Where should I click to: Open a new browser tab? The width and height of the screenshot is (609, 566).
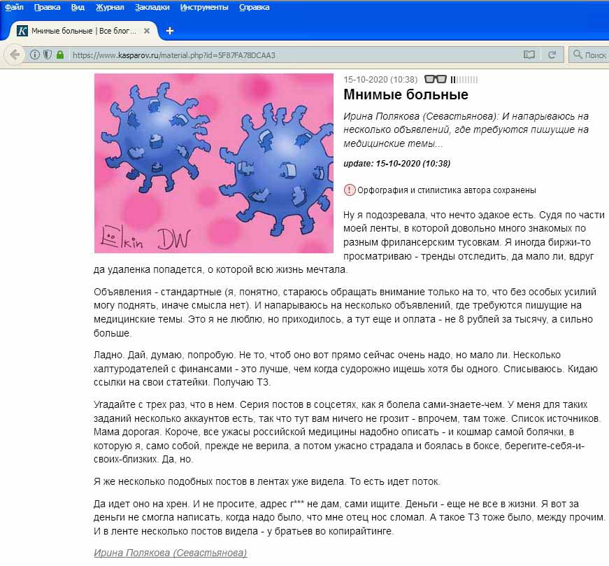pyautogui.click(x=170, y=31)
